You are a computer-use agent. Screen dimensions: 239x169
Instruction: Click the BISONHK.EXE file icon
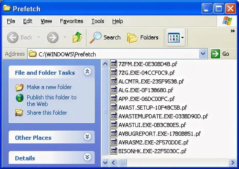[x=114, y=151]
